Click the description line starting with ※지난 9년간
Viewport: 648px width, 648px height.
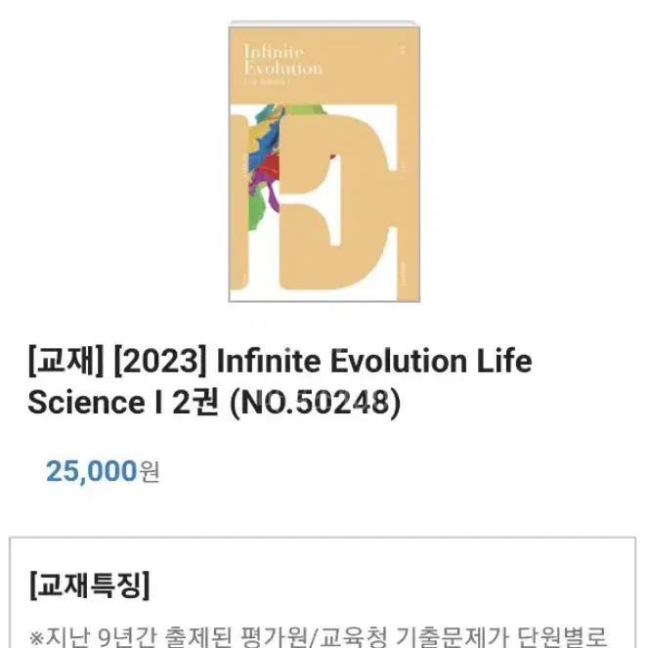pyautogui.click(x=319, y=636)
